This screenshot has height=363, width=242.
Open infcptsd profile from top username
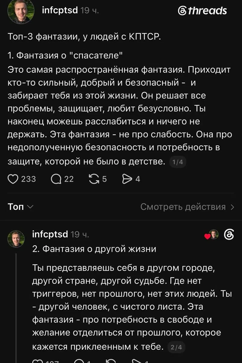pyautogui.click(x=60, y=11)
